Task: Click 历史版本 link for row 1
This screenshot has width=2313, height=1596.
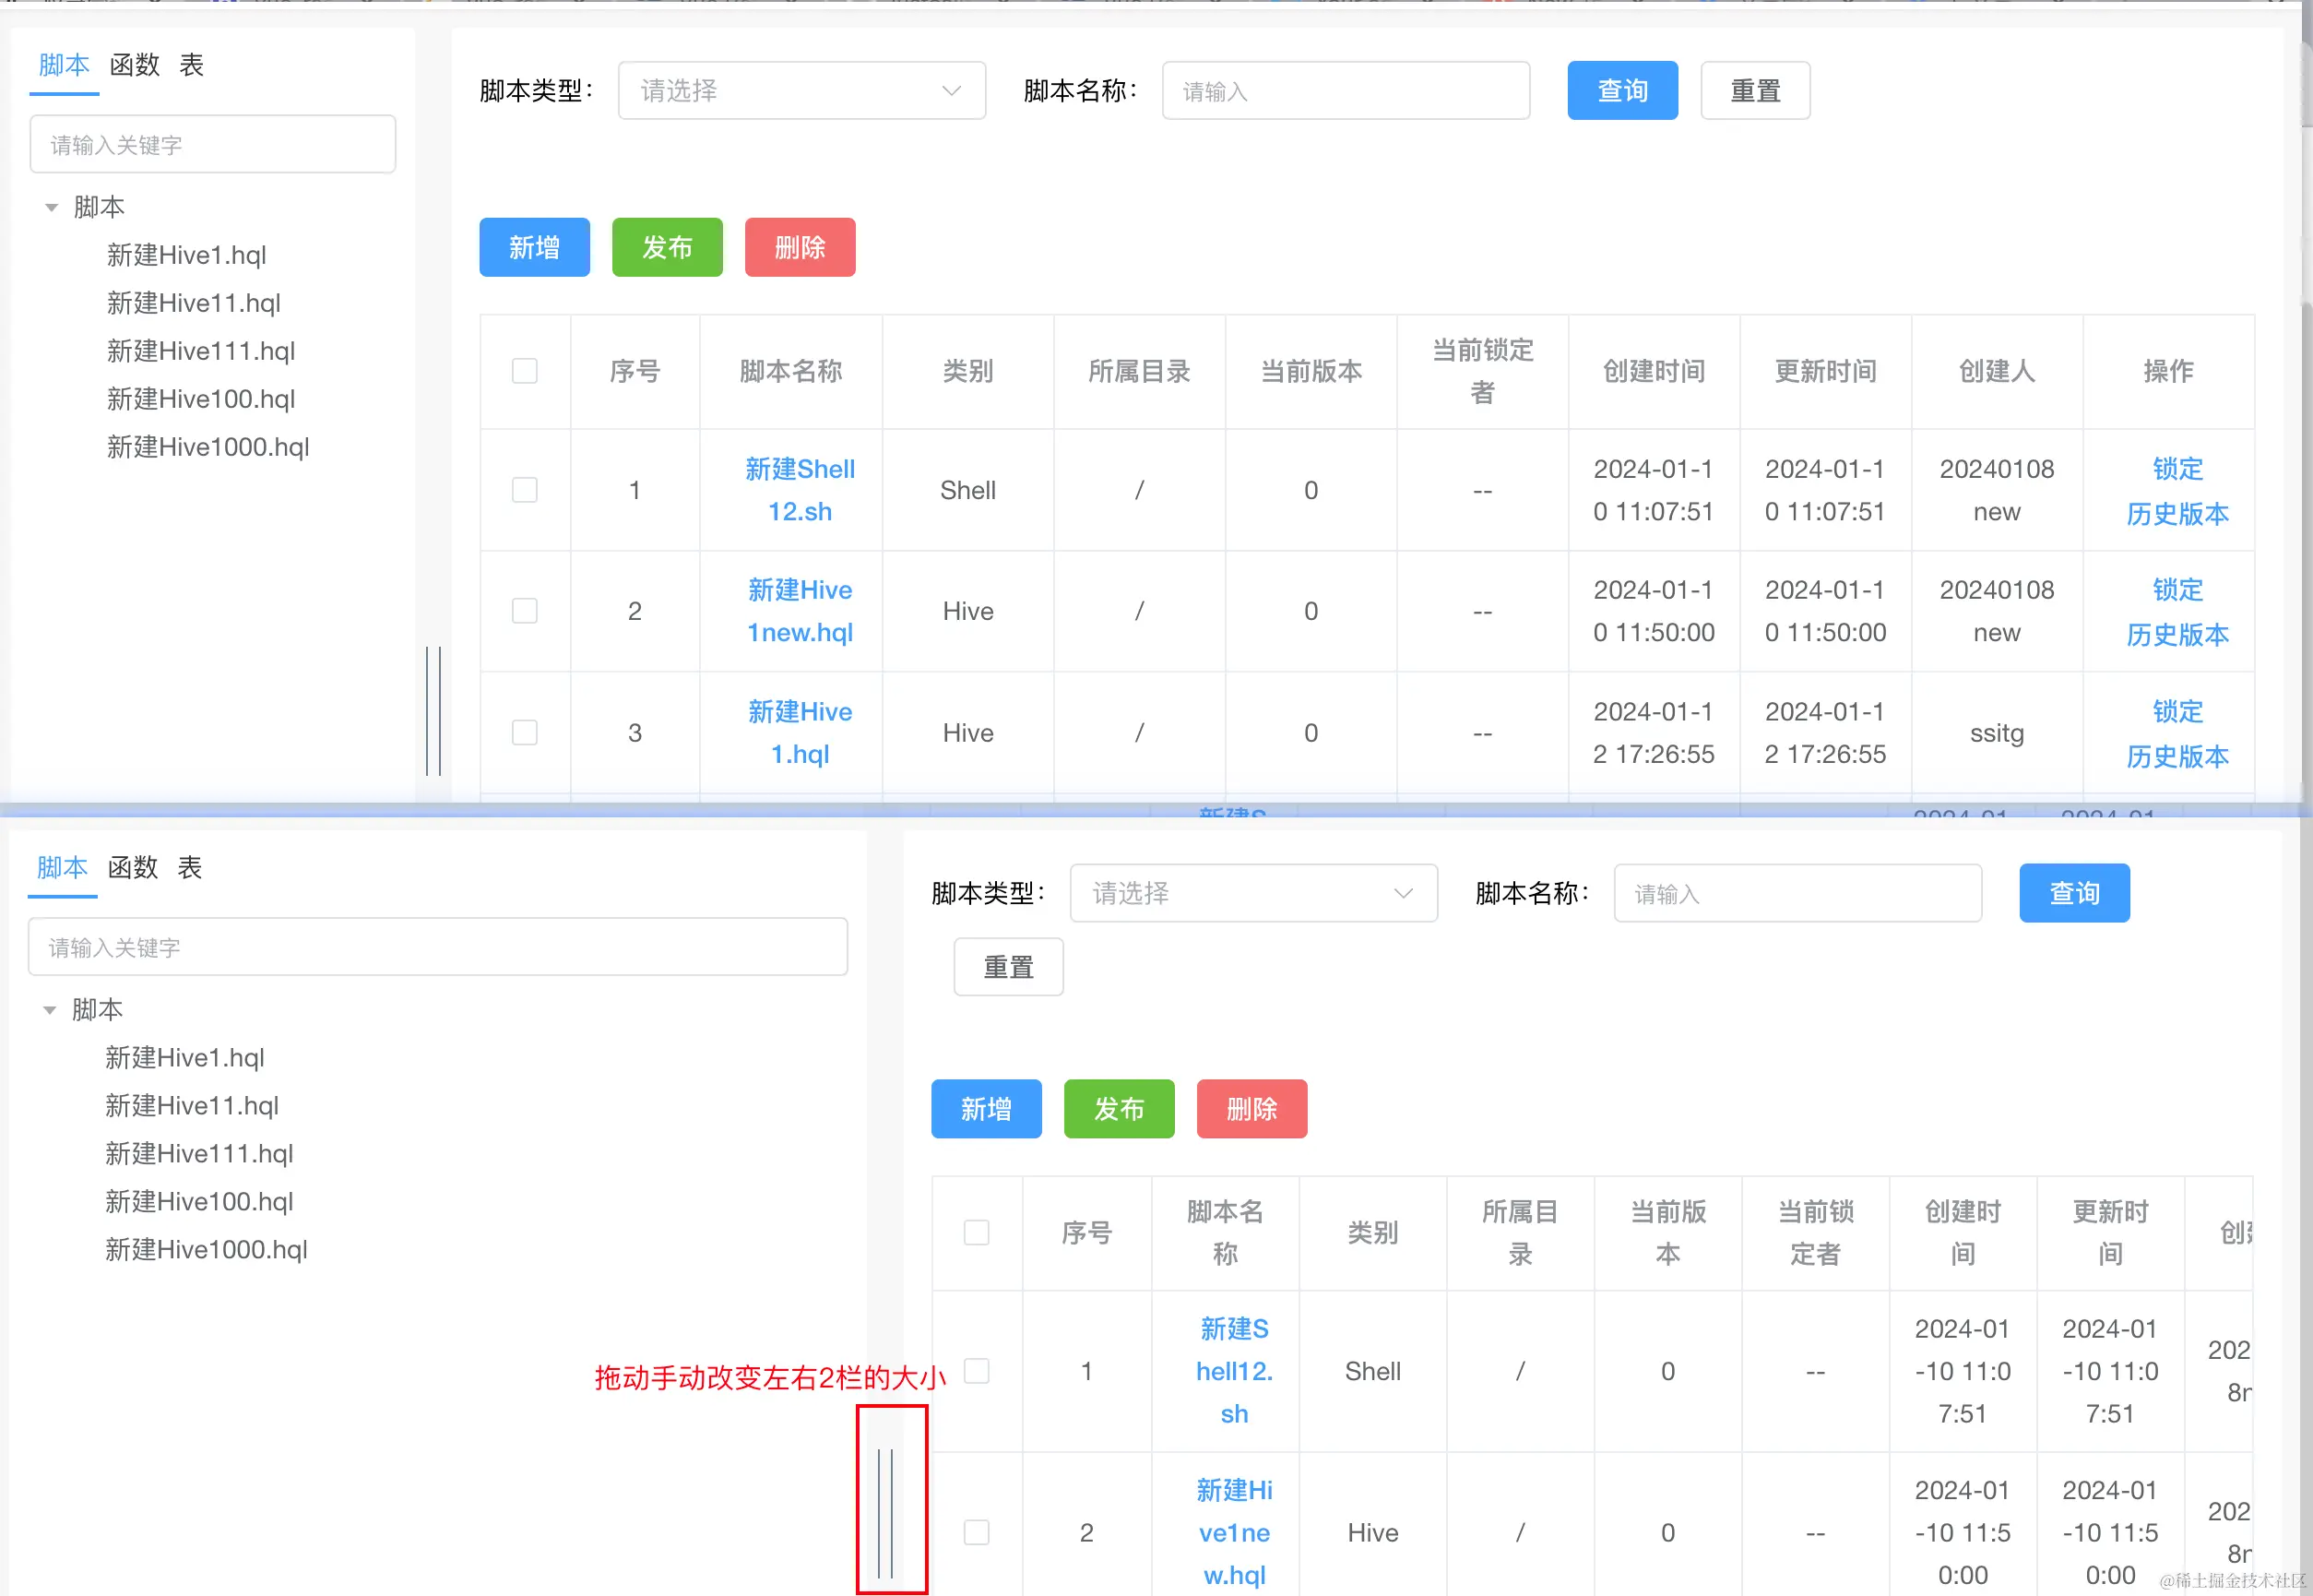Action: (x=2177, y=514)
